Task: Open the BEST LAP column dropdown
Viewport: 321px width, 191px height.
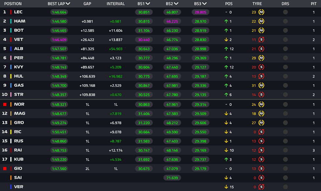Action: pyautogui.click(x=68, y=4)
